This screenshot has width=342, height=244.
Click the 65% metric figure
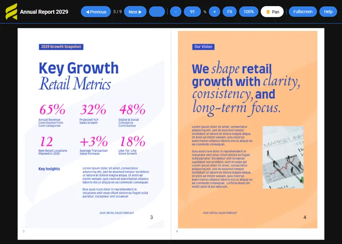click(52, 109)
